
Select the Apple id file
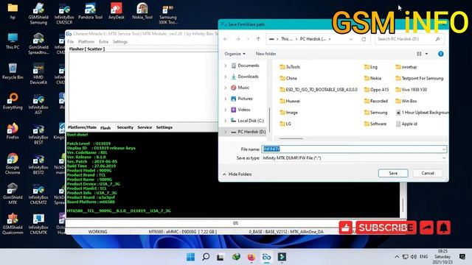(406, 124)
